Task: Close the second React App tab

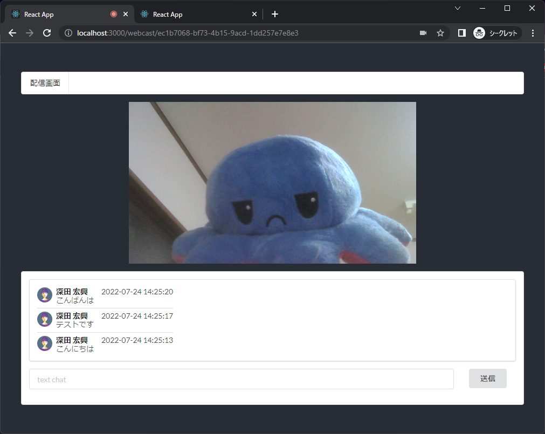Action: (x=254, y=14)
